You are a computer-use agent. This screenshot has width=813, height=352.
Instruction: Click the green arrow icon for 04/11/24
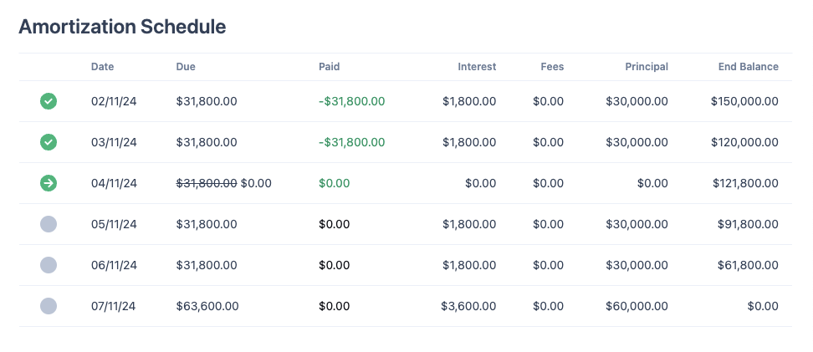pyautogui.click(x=49, y=183)
